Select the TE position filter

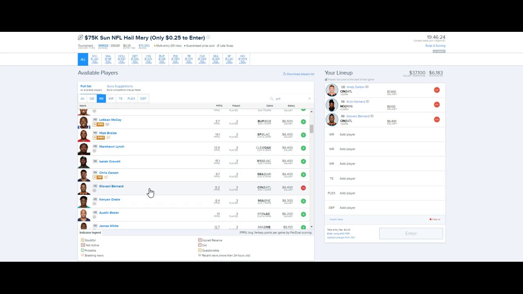pos(121,98)
